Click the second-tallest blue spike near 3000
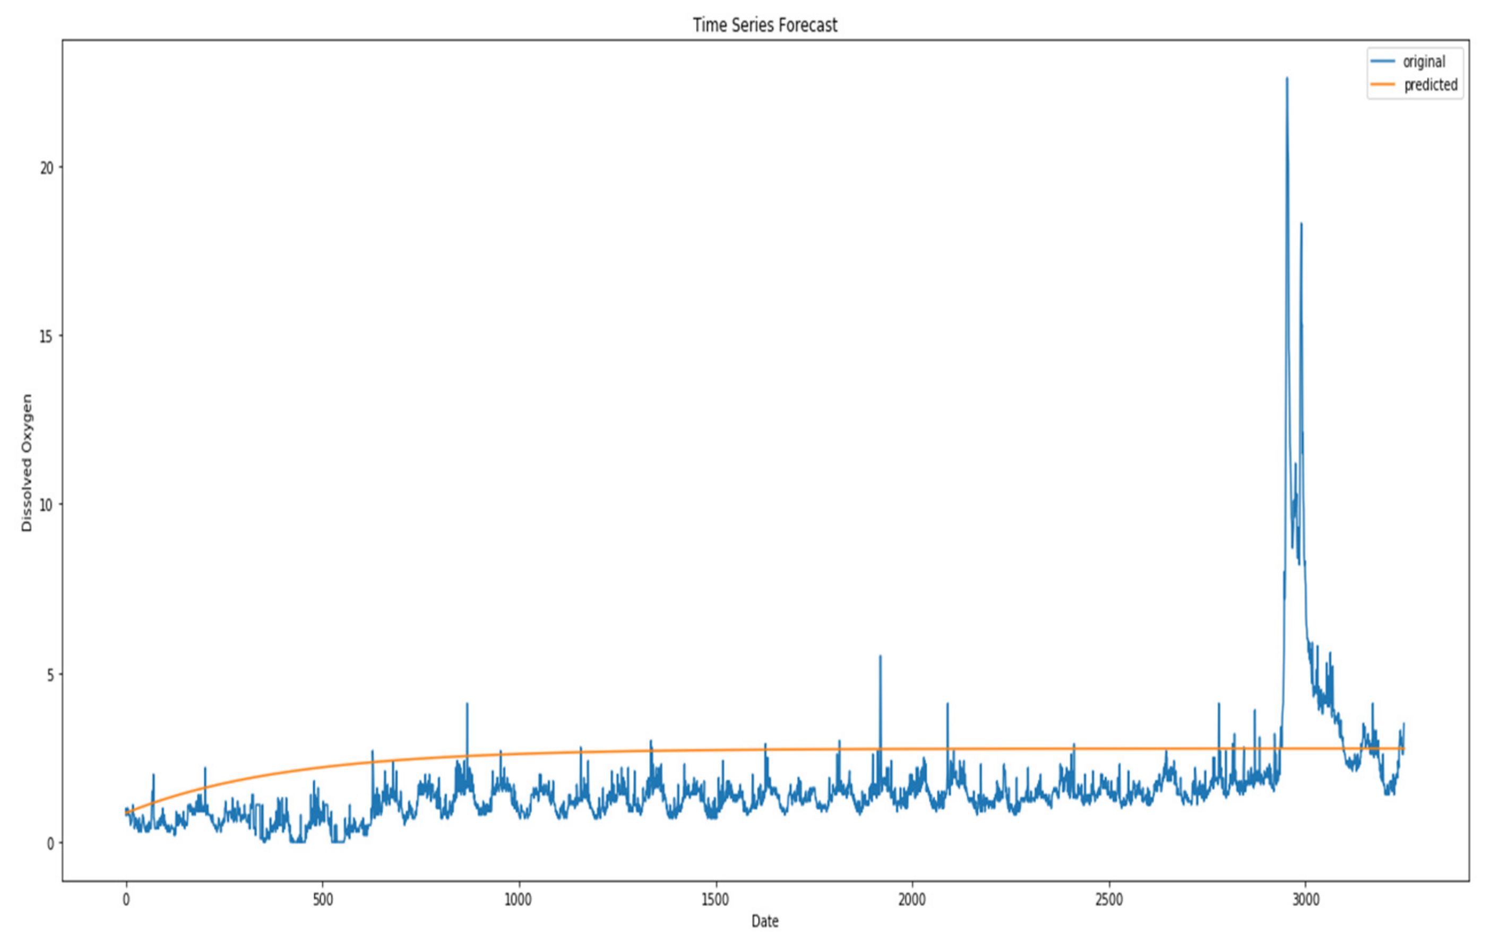The height and width of the screenshot is (944, 1499). 1300,225
